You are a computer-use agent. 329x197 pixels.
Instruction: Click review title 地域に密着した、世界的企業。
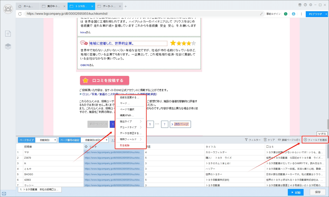click(111, 43)
